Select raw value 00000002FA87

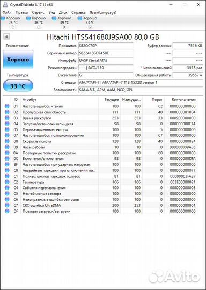(x=182, y=176)
